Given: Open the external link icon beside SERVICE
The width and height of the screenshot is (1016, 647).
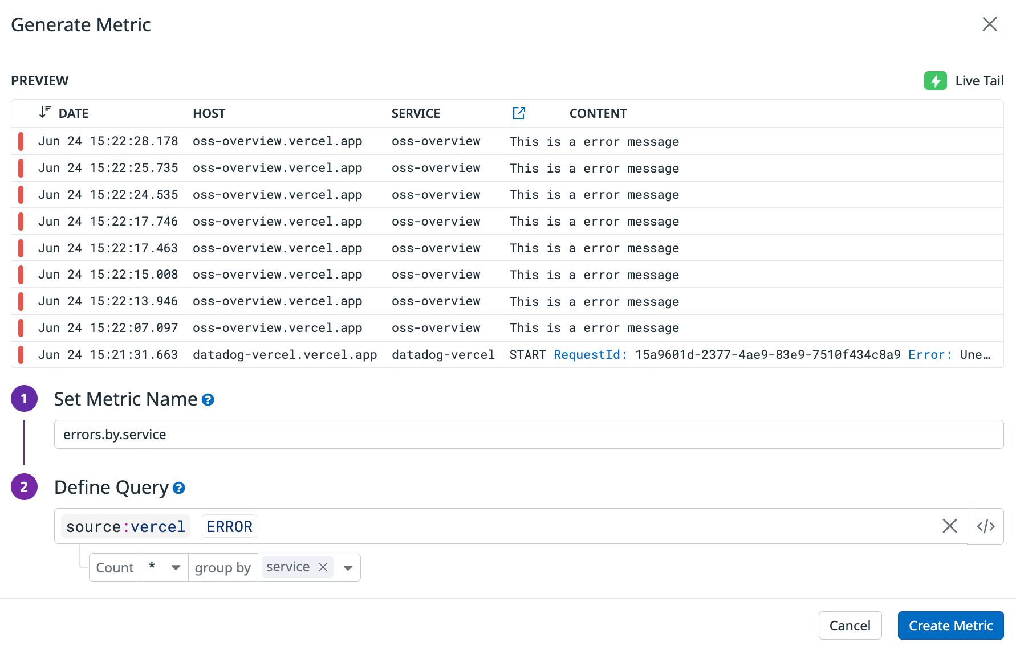Looking at the screenshot, I should (x=518, y=113).
